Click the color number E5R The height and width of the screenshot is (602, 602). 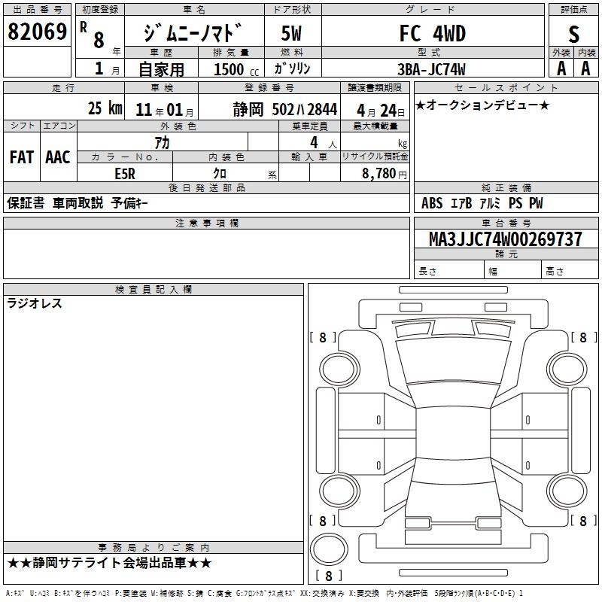(x=125, y=172)
